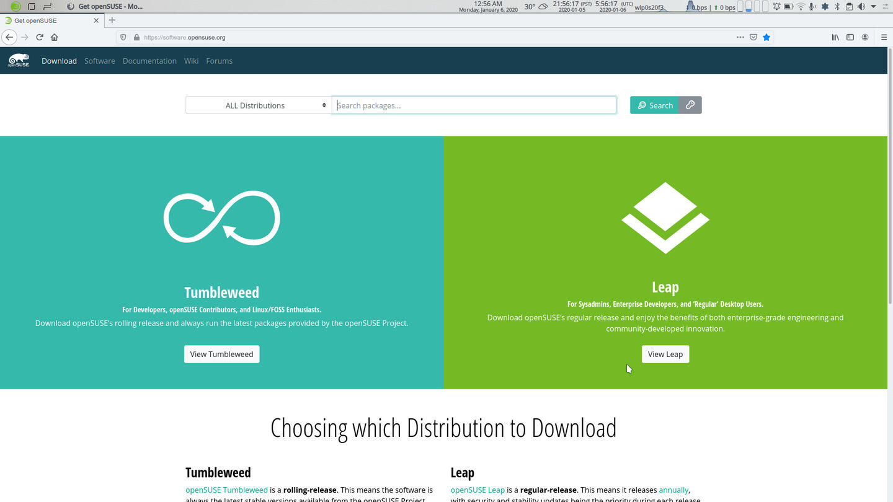893x502 pixels.
Task: Open the Forums nav item
Action: (219, 61)
